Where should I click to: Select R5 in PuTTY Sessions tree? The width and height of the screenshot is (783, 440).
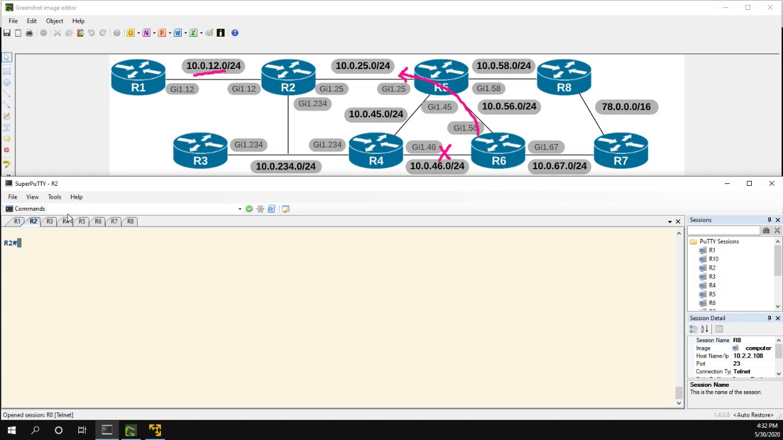[x=711, y=295]
